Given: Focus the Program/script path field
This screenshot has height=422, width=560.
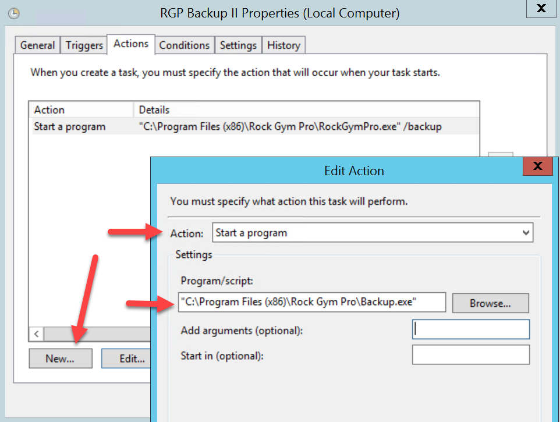Looking at the screenshot, I should (x=312, y=302).
